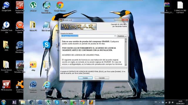Screen dimensions: 188x105
Task: Switch to uTorrent in the taskbar
Action: 48,102
